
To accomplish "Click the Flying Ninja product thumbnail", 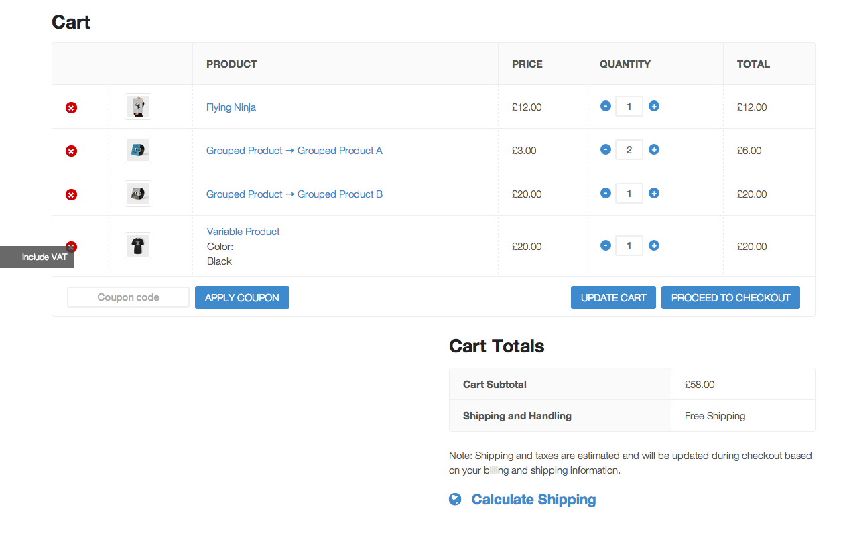I will [x=138, y=107].
